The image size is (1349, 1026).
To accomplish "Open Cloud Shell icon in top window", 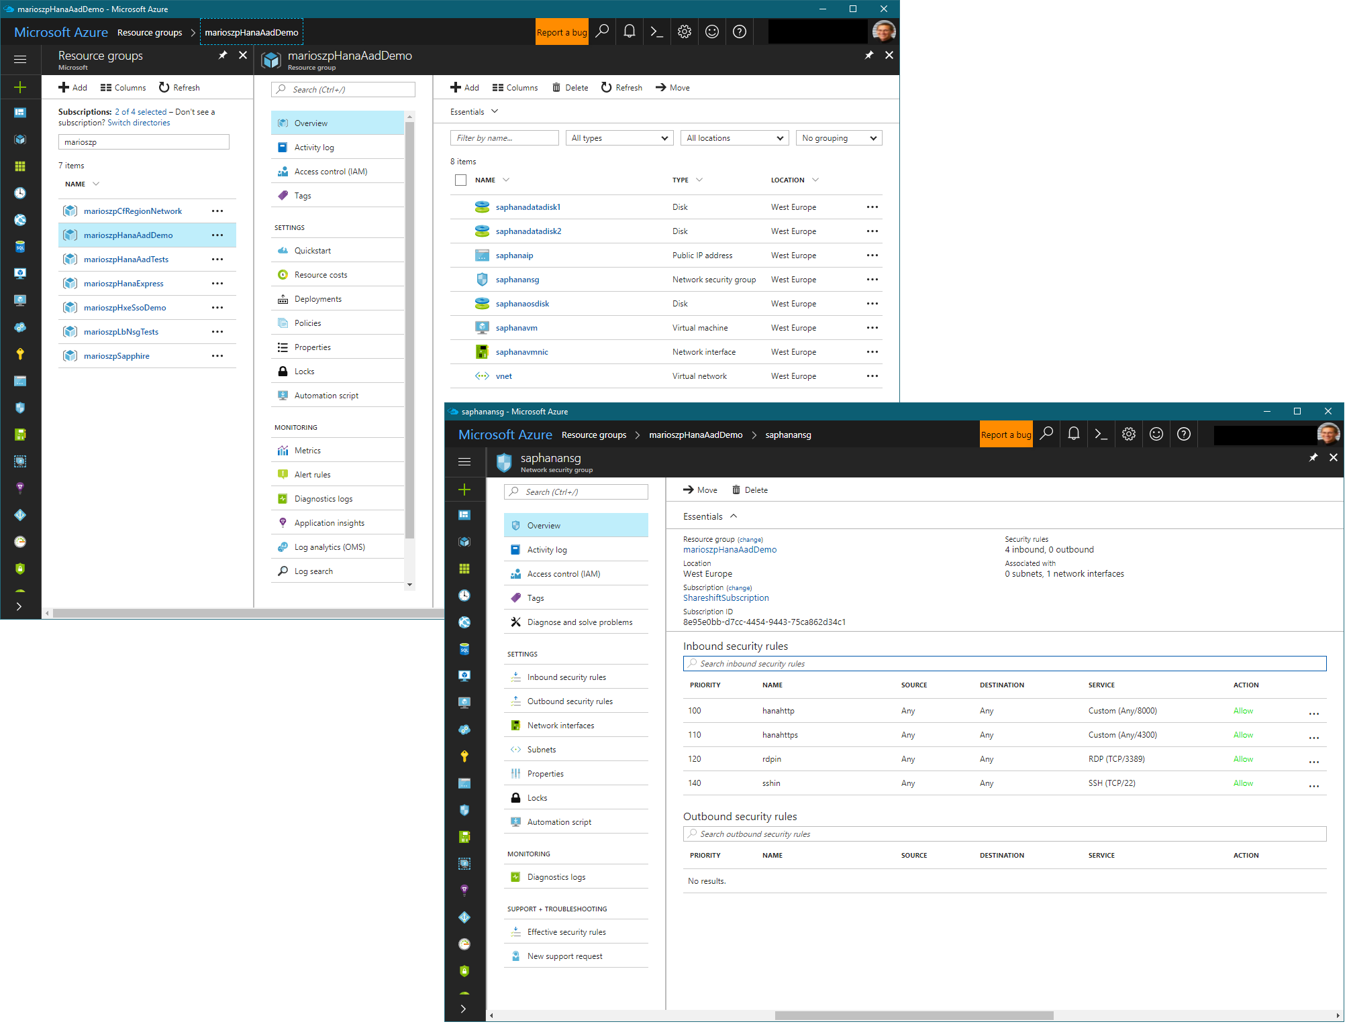I will [656, 32].
